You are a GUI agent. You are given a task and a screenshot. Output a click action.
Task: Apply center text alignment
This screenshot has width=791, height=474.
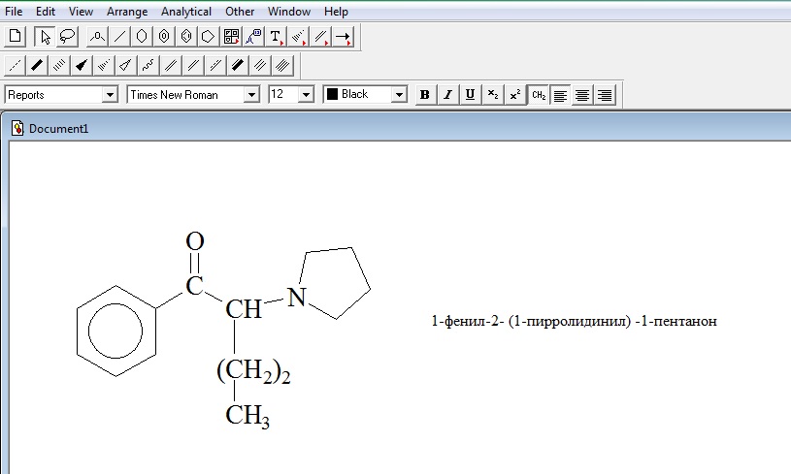(x=582, y=95)
